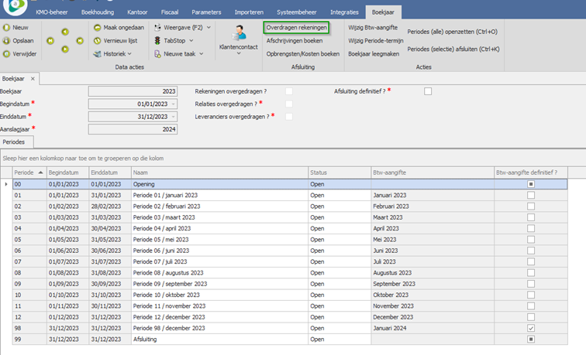The image size is (586, 355).
Task: Save using the Opslaan icon
Action: (x=7, y=40)
